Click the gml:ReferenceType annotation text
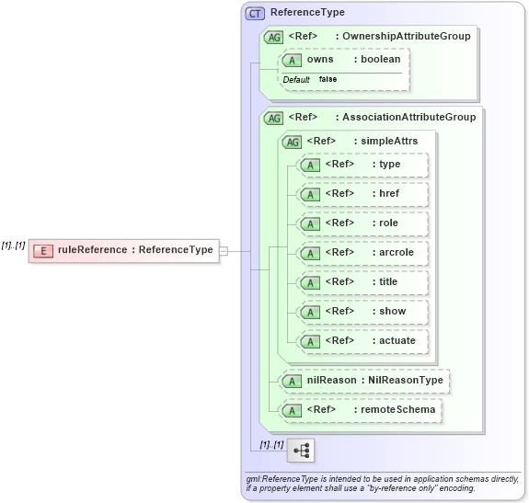The height and width of the screenshot is (503, 529). 382,484
